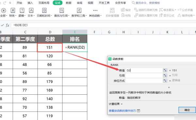Switch to the 开发工具 tab
Screen dimensions: 196x120
click(x=104, y=3)
